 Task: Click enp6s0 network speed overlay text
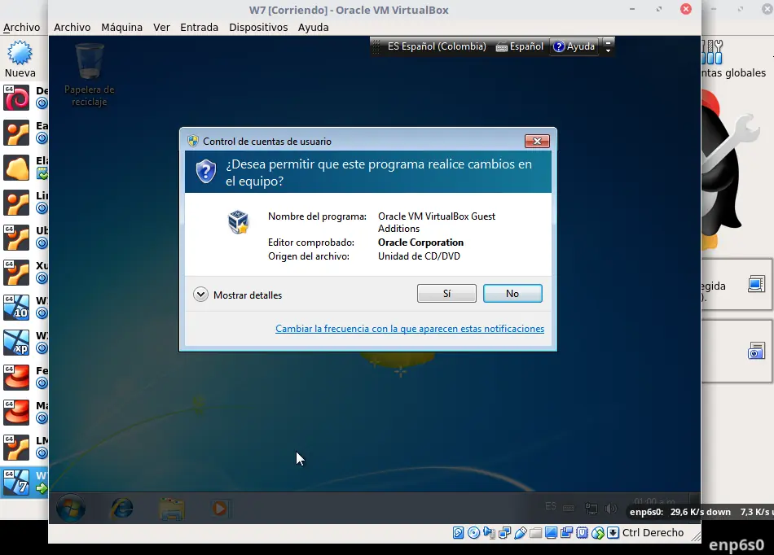point(701,512)
